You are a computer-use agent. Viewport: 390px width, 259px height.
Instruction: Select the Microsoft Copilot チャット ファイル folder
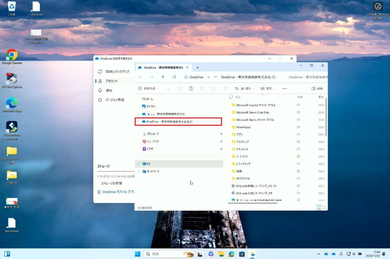coord(253,105)
